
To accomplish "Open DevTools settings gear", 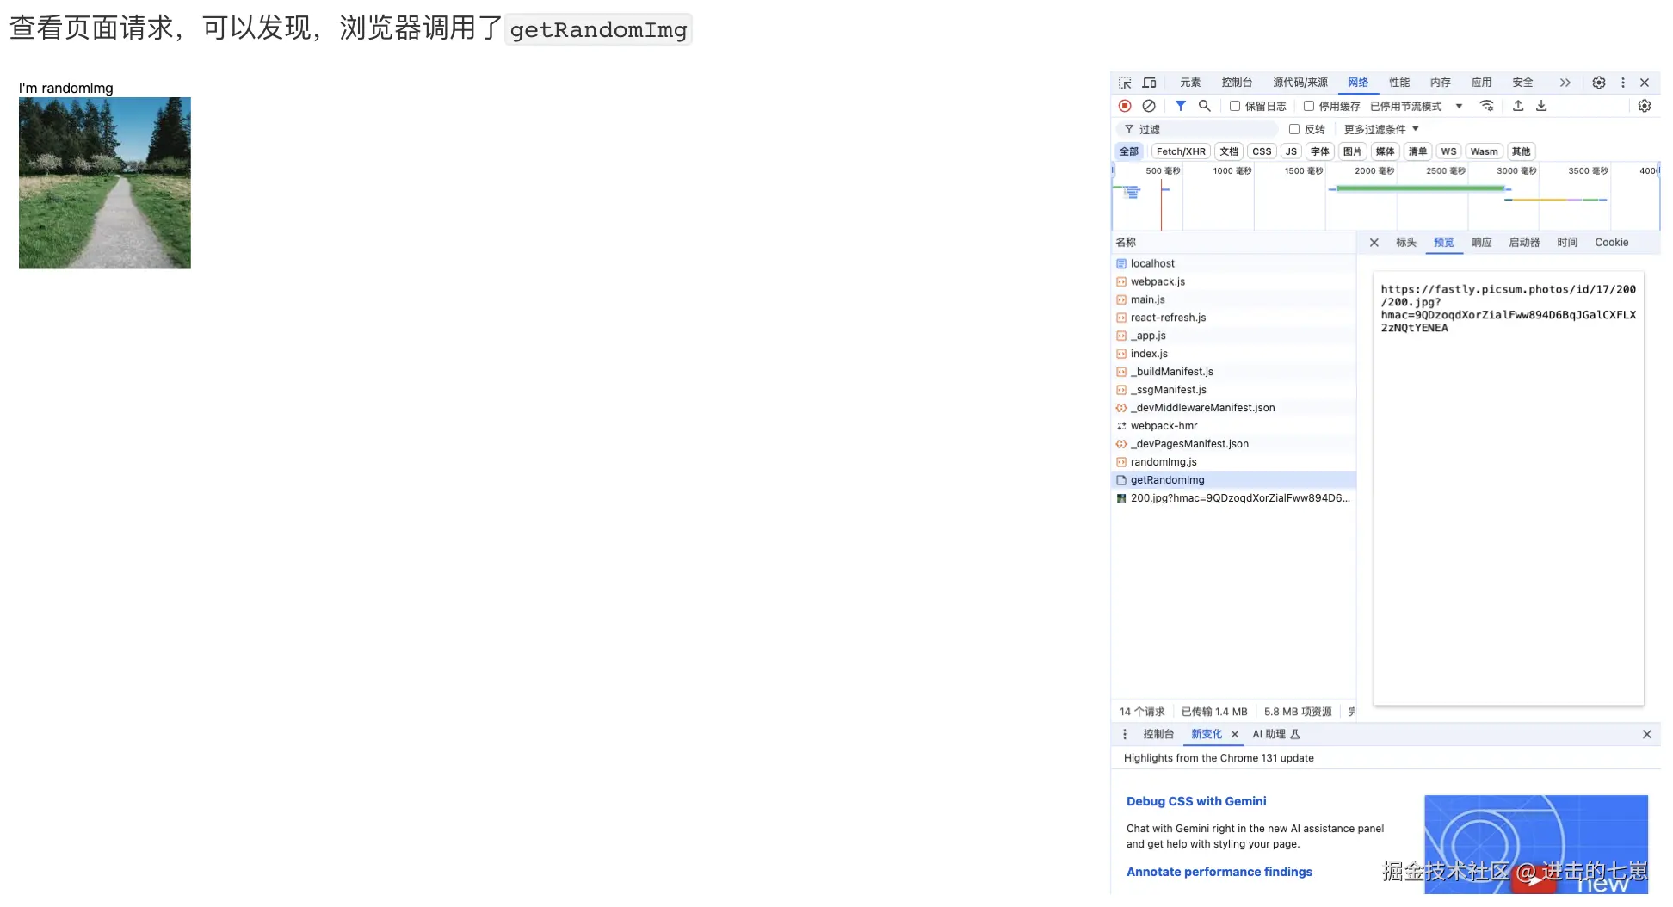I will pyautogui.click(x=1598, y=83).
